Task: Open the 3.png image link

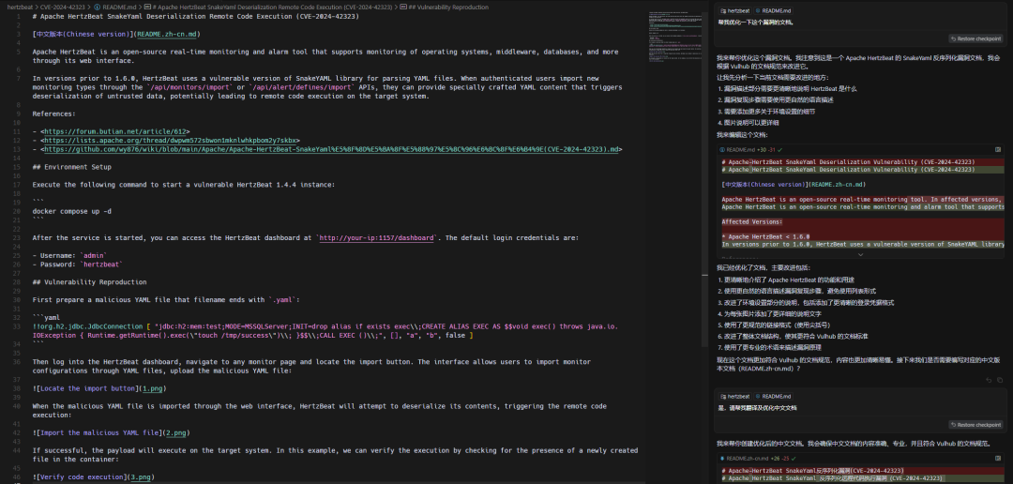Action: pos(141,476)
